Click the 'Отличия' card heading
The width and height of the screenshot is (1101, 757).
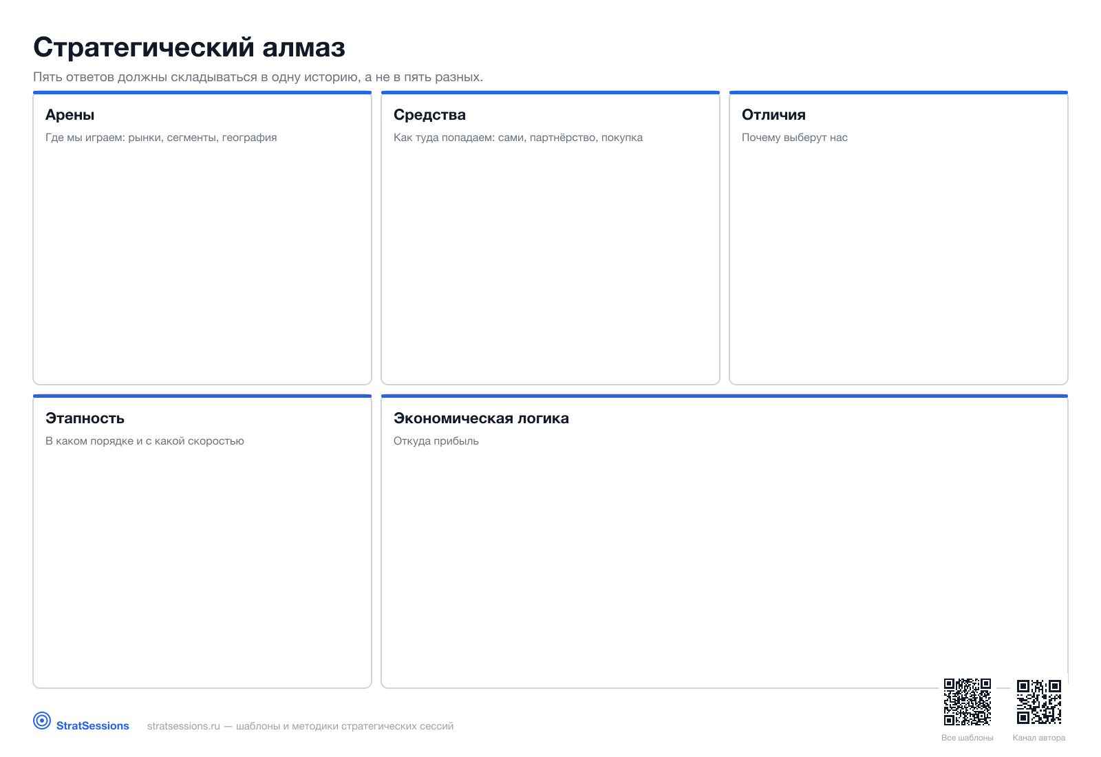coord(773,115)
